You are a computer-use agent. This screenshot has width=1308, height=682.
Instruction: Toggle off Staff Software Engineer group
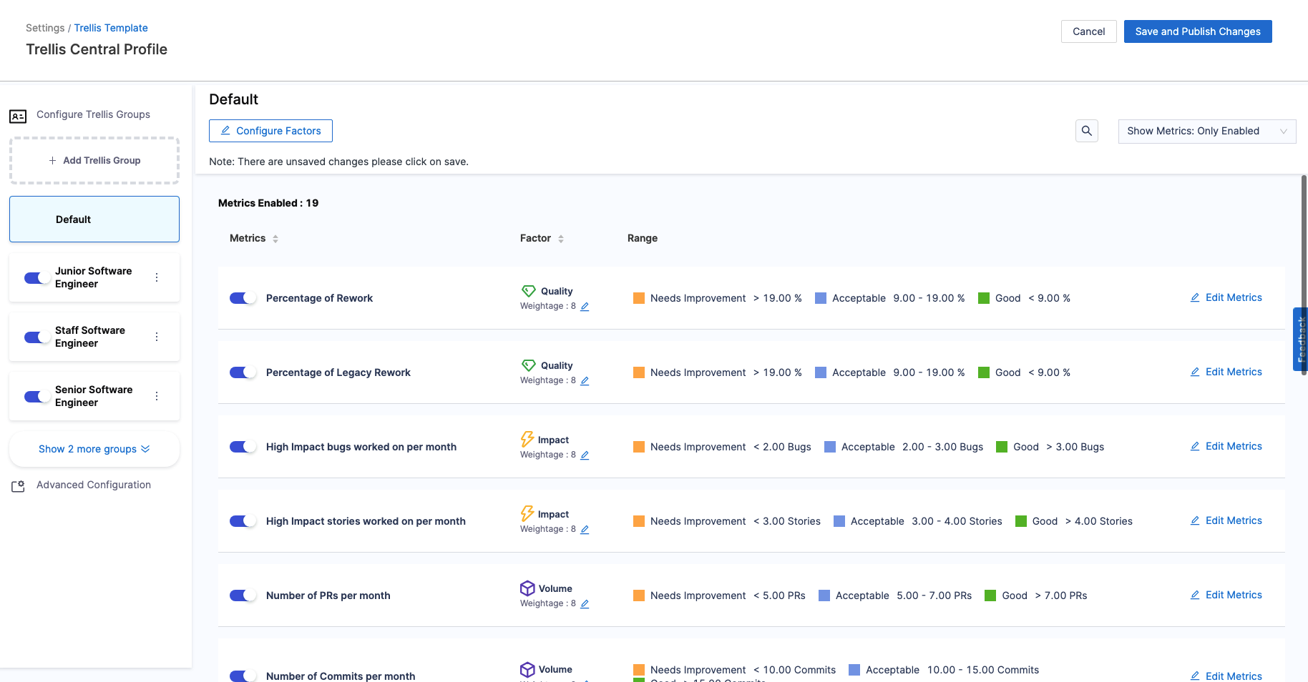[37, 337]
